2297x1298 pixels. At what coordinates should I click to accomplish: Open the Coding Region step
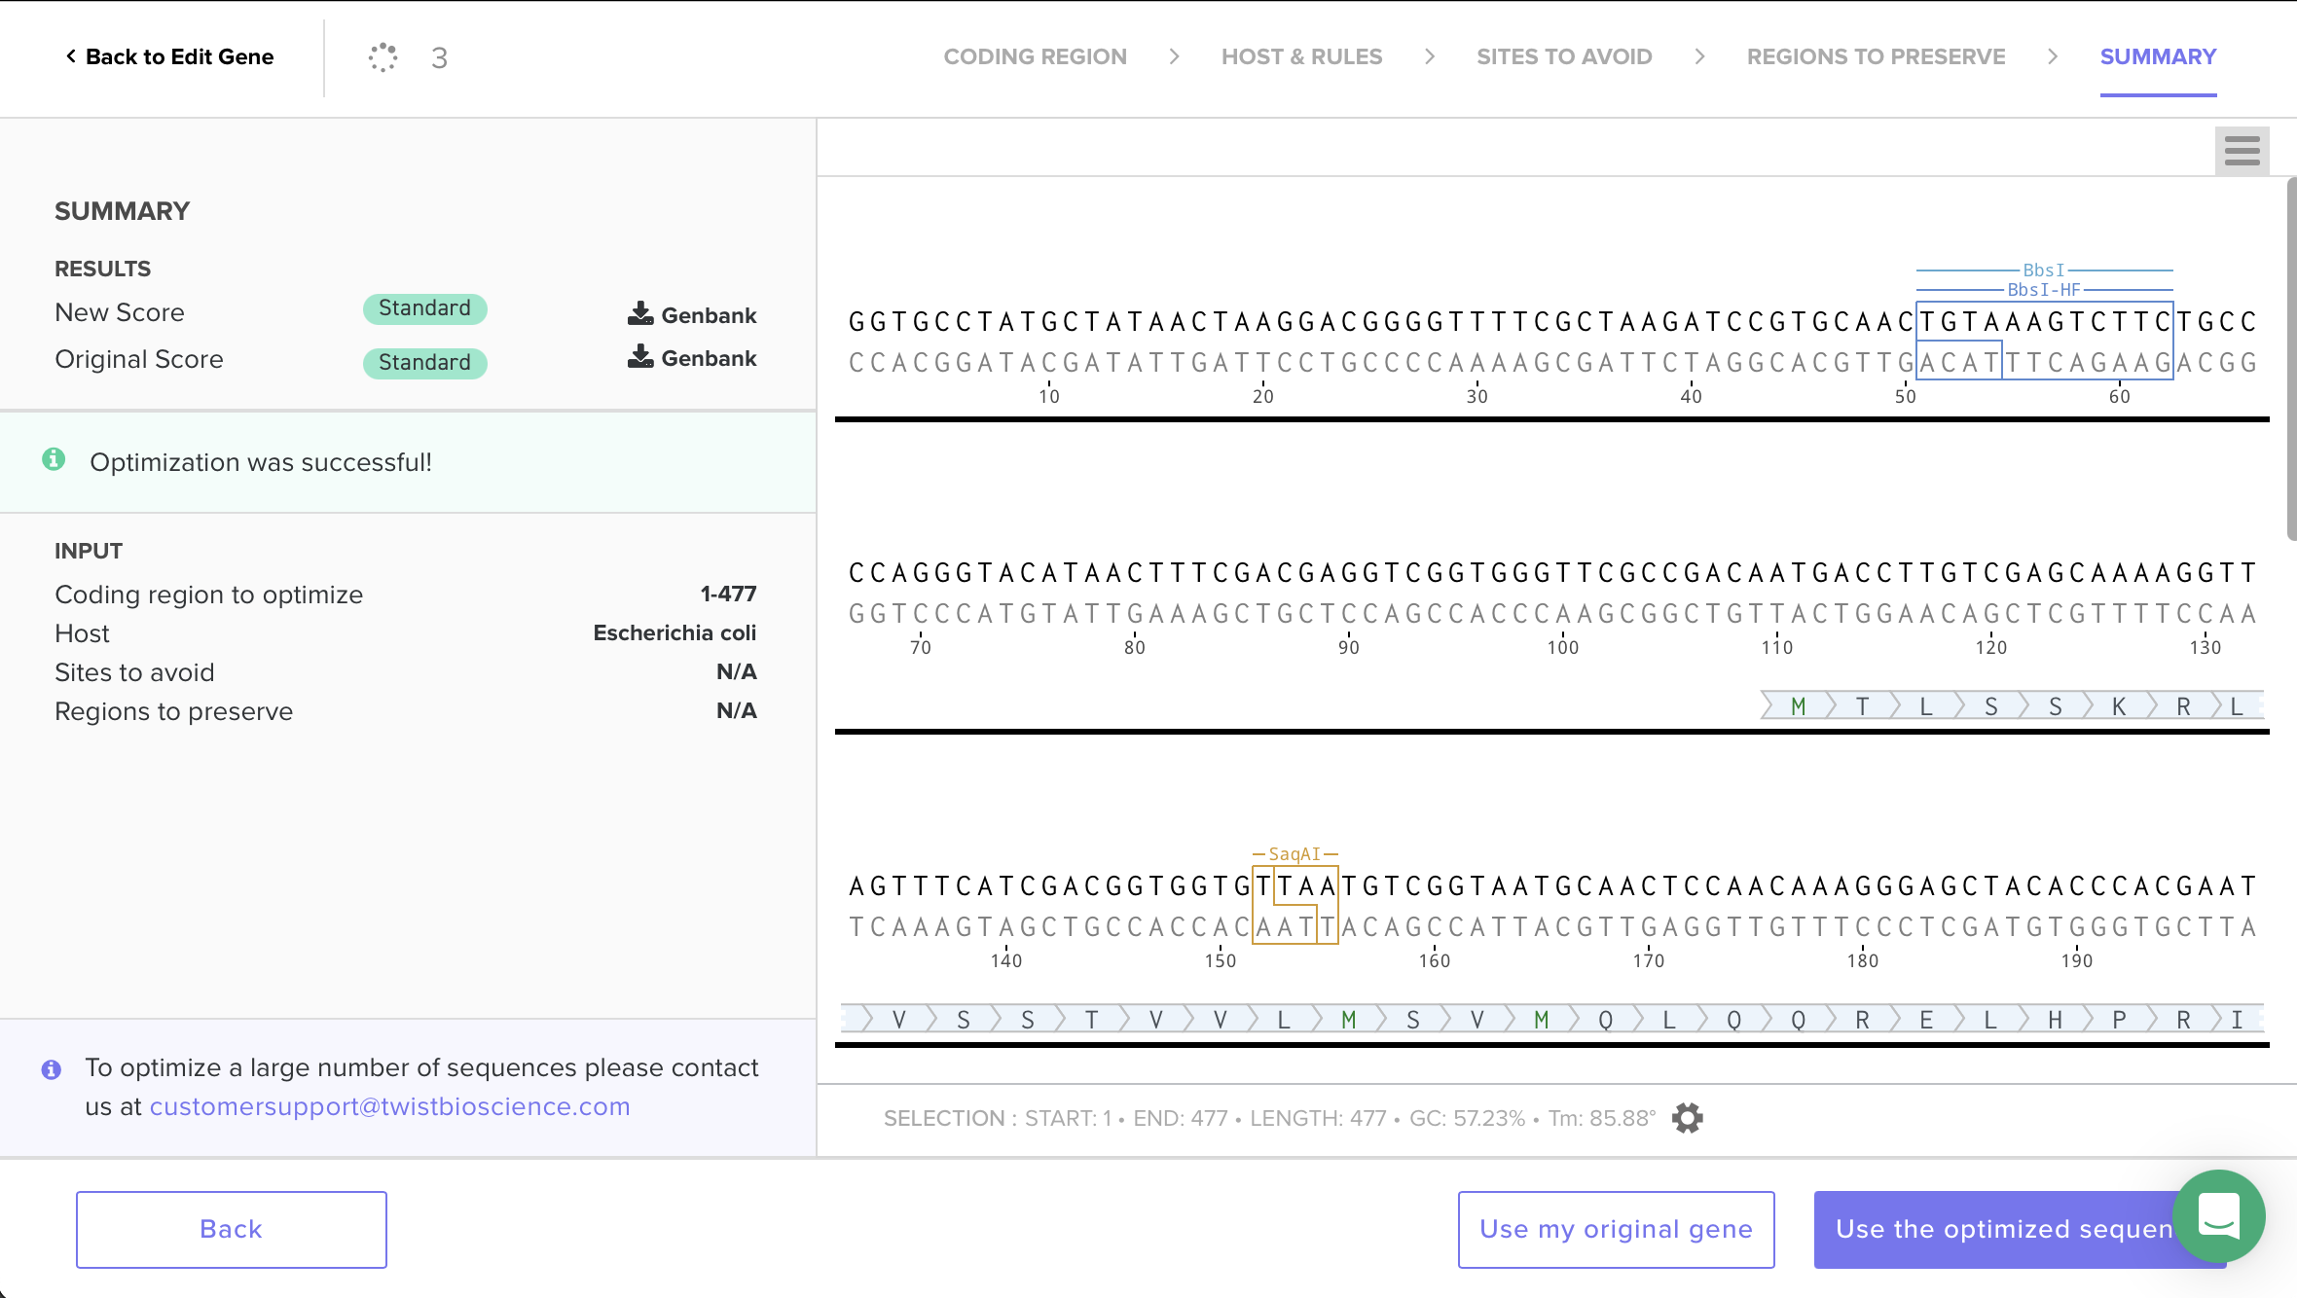[x=1035, y=57]
